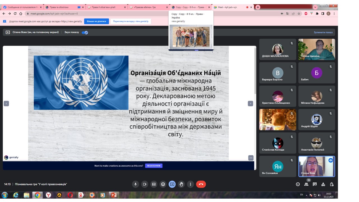
Task: Toggle the 'Звук показу' switch
Action: coord(85,33)
